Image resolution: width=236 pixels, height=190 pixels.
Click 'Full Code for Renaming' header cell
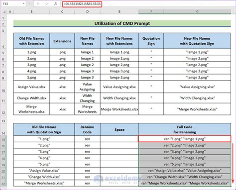185,129
